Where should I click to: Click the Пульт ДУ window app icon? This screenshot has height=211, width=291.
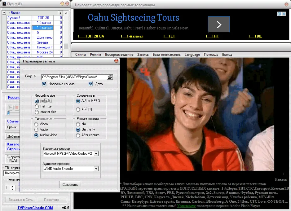pyautogui.click(x=4, y=4)
